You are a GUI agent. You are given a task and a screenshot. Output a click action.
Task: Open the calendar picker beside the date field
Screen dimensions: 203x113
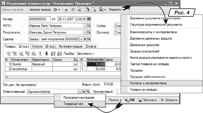click(x=89, y=19)
